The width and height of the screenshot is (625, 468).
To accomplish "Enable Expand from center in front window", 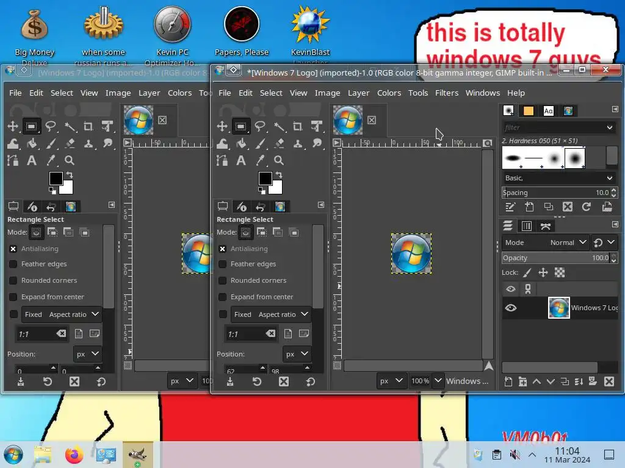I will [x=222, y=297].
